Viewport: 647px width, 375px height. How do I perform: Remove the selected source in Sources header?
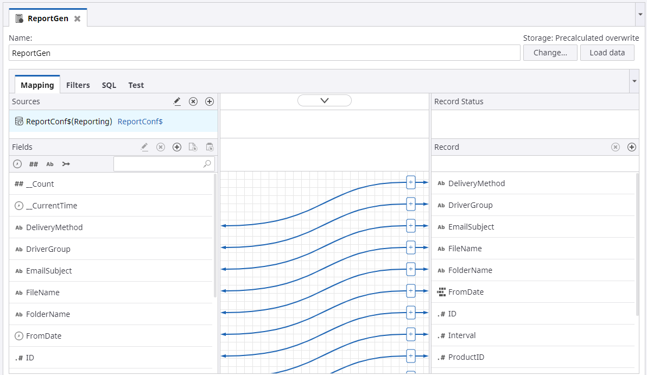(193, 101)
